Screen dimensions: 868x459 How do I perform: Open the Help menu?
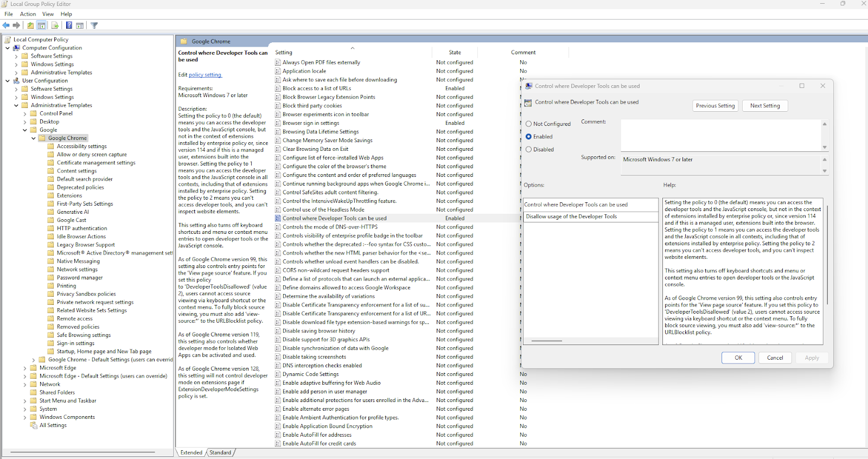(66, 14)
